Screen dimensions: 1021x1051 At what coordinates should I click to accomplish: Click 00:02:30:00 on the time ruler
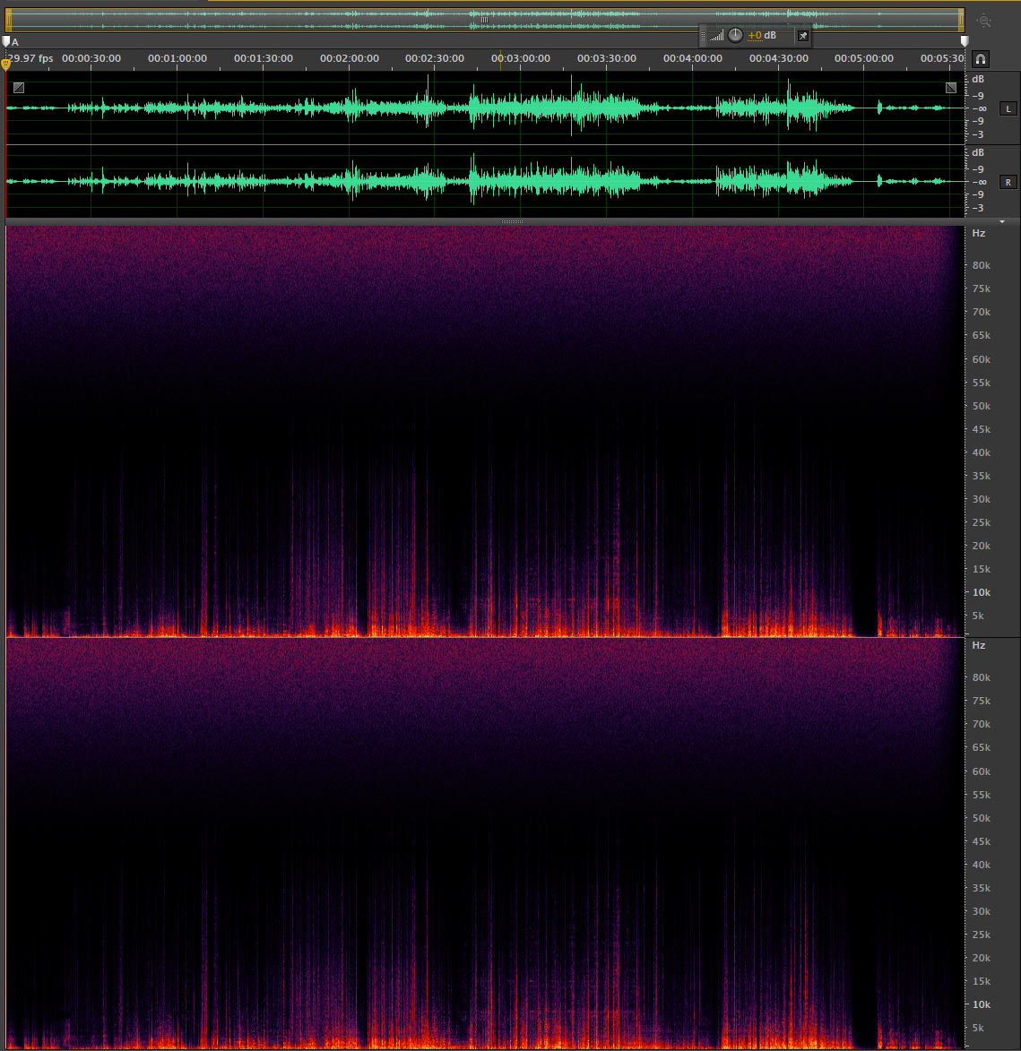coord(435,58)
